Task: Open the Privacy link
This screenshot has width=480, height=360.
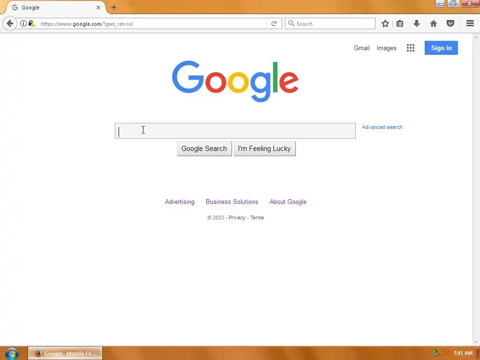Action: (237, 217)
